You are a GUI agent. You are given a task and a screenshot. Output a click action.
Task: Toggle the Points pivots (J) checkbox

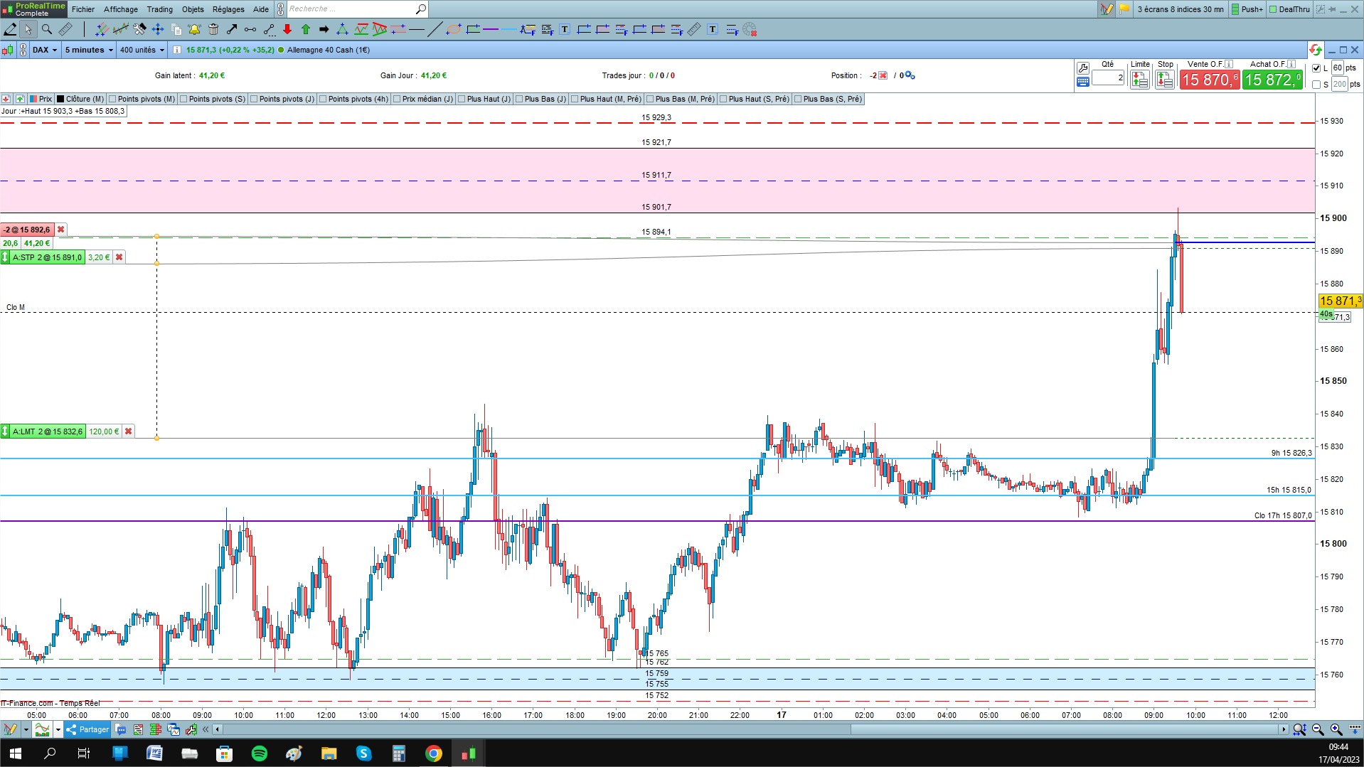coord(254,99)
